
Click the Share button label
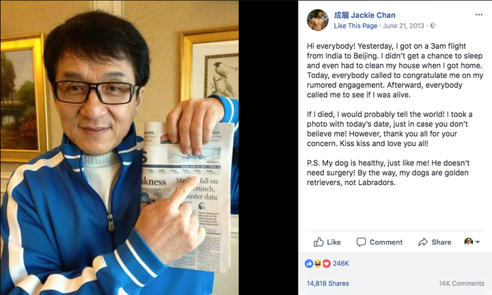441,242
